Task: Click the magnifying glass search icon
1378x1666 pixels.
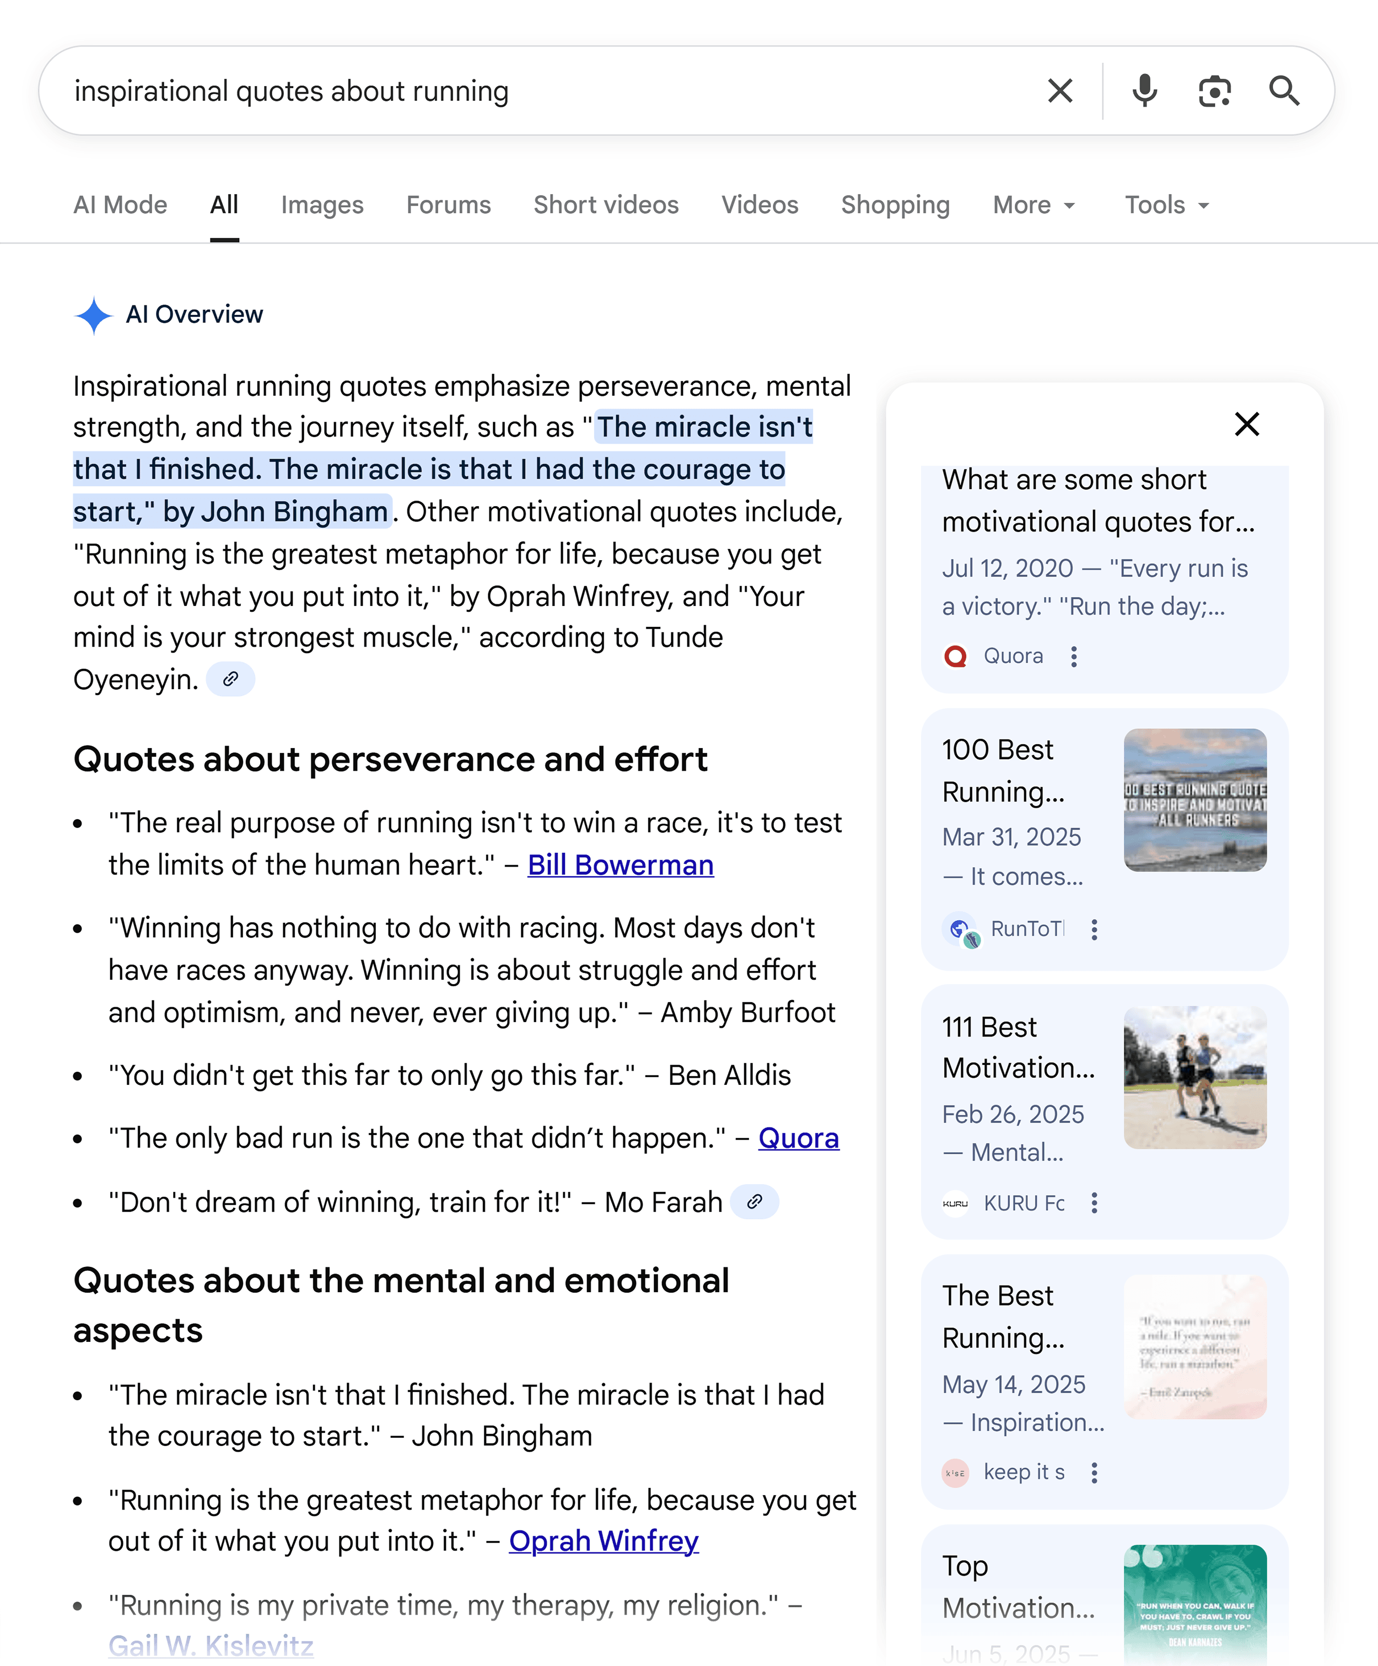Action: (1285, 90)
